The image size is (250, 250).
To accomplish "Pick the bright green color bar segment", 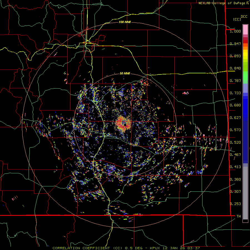I will click(x=245, y=76).
